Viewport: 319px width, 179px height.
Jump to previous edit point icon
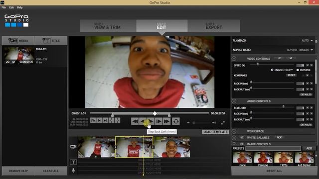pyautogui.click(x=99, y=120)
